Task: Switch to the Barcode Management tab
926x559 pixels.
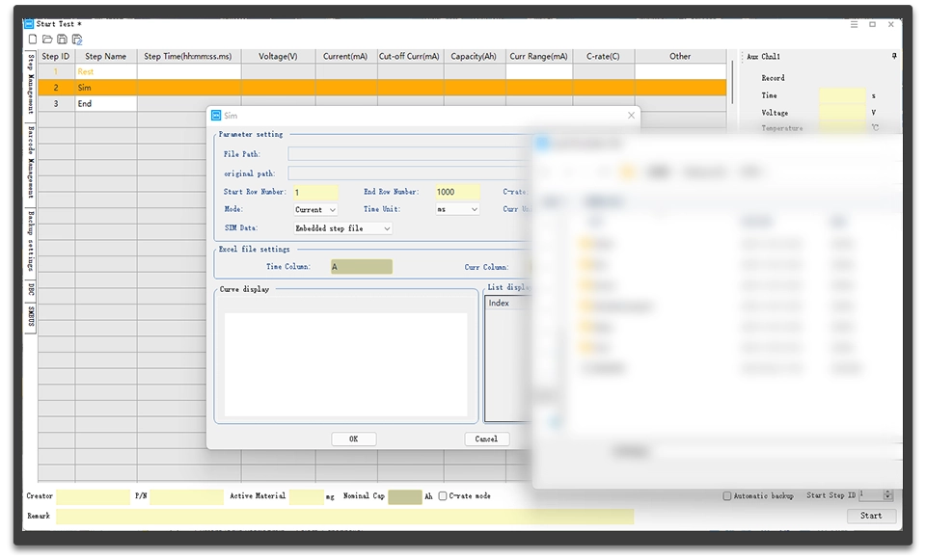Action: point(31,160)
